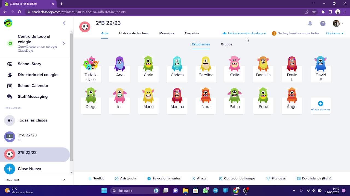Collapse the sidebar with left chevron
Image resolution: width=350 pixels, height=196 pixels.
click(x=64, y=23)
